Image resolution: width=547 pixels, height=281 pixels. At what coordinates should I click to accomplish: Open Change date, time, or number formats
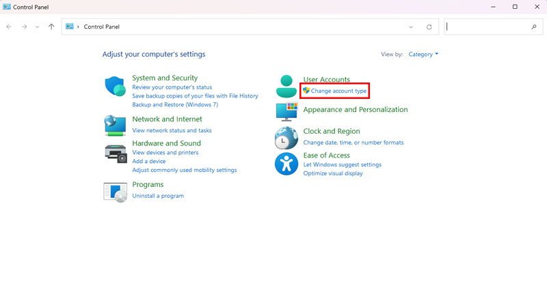coord(353,143)
